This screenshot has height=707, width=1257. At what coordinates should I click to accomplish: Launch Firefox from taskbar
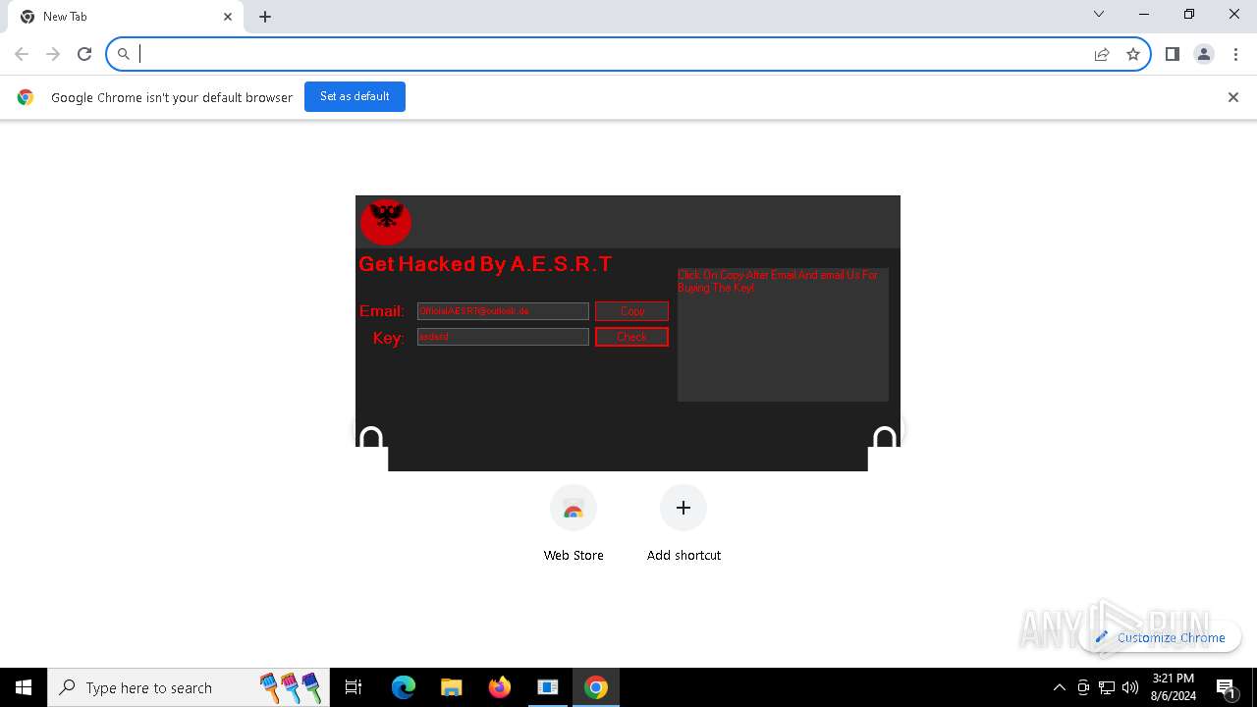(x=500, y=687)
